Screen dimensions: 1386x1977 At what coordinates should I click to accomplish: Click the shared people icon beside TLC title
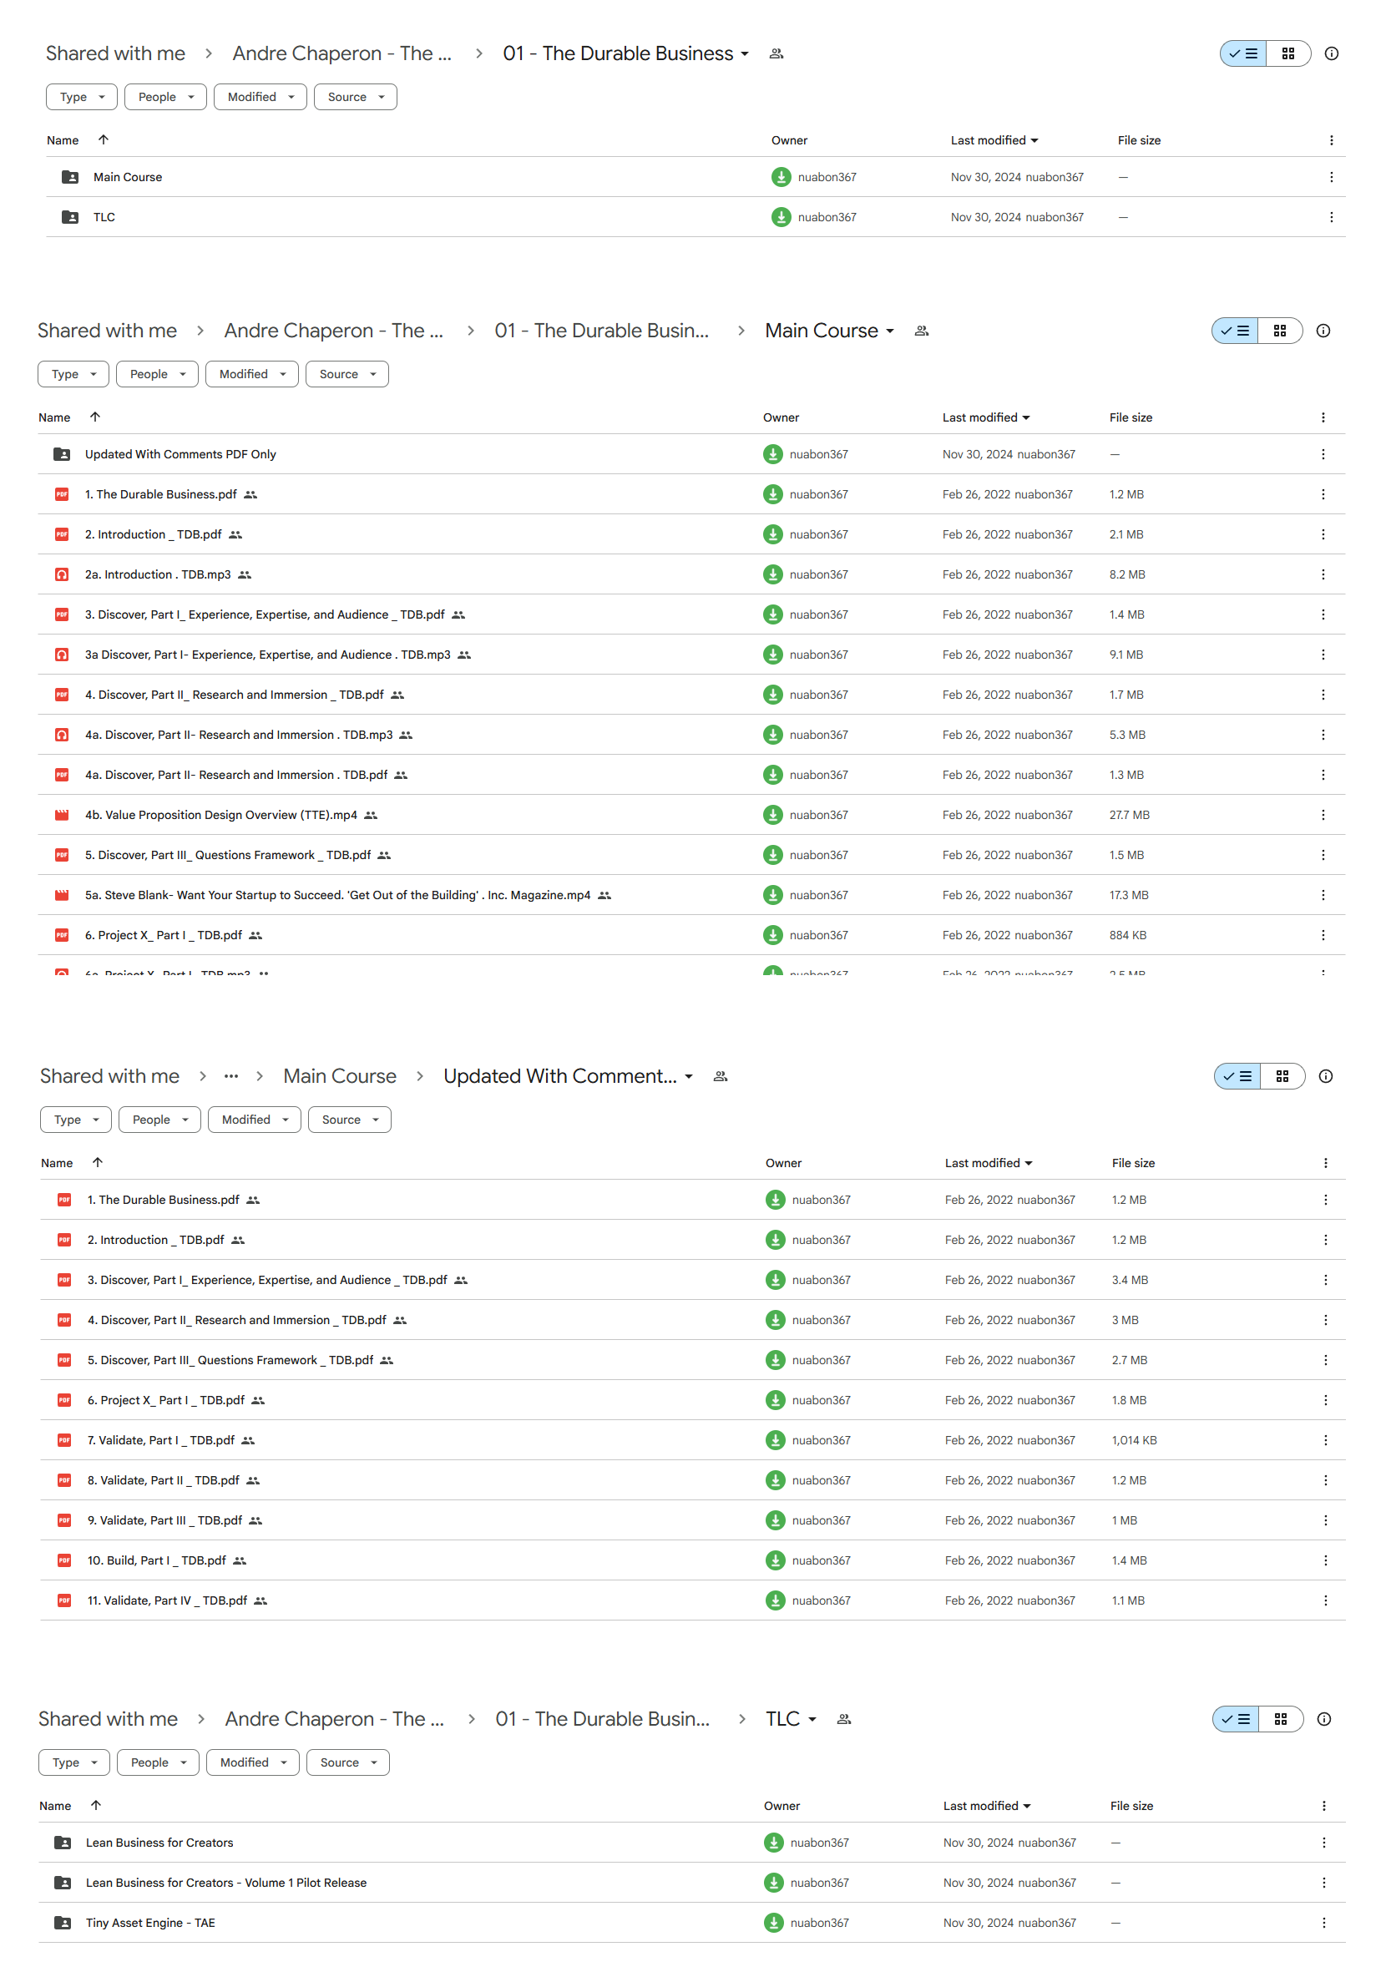point(843,1719)
